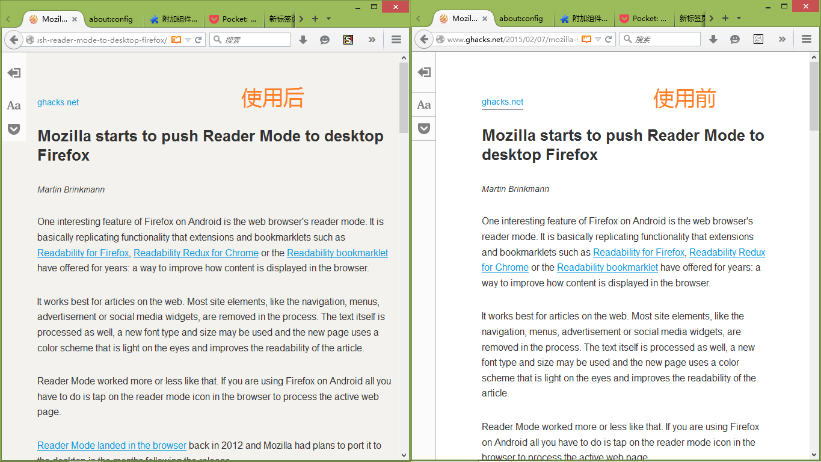The width and height of the screenshot is (821, 462).
Task: List all tabs dropdown in the left window
Action: [x=328, y=19]
